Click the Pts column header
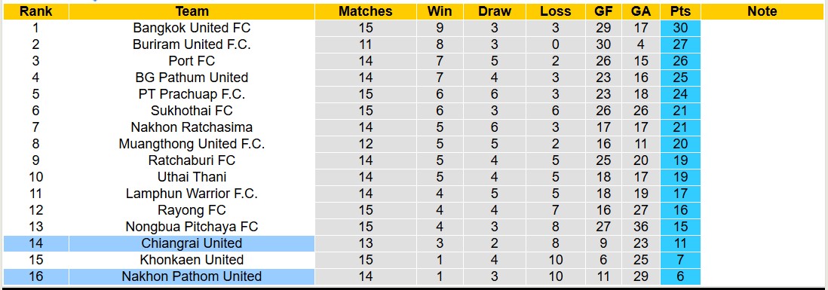This screenshot has height=290, width=828. [681, 11]
